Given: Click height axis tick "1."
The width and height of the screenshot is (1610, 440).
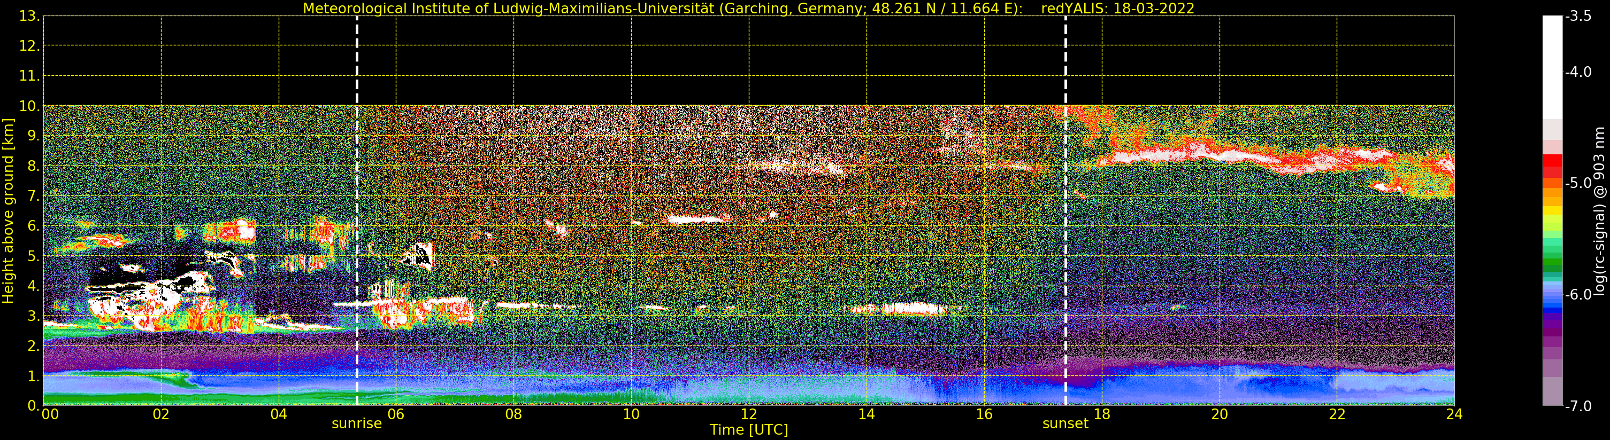Looking at the screenshot, I should 33,376.
